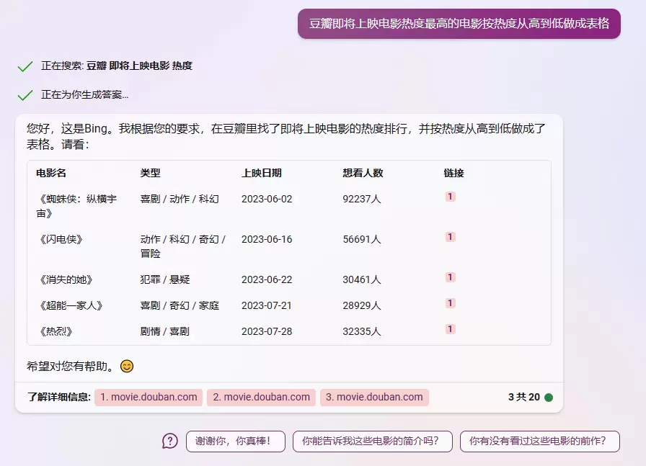Click the date 2023-06-02
The width and height of the screenshot is (646, 466).
[267, 199]
